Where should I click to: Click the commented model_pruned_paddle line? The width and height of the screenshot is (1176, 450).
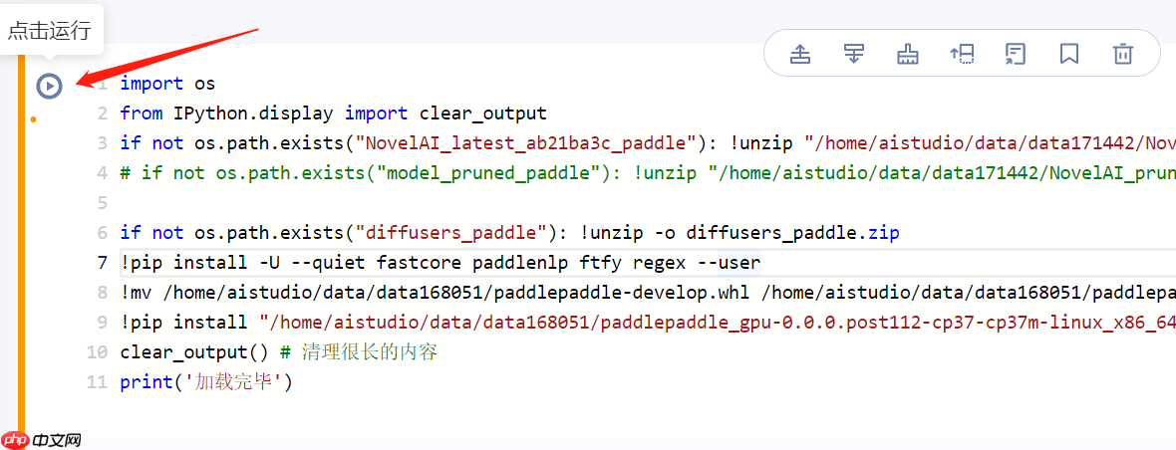click(399, 173)
